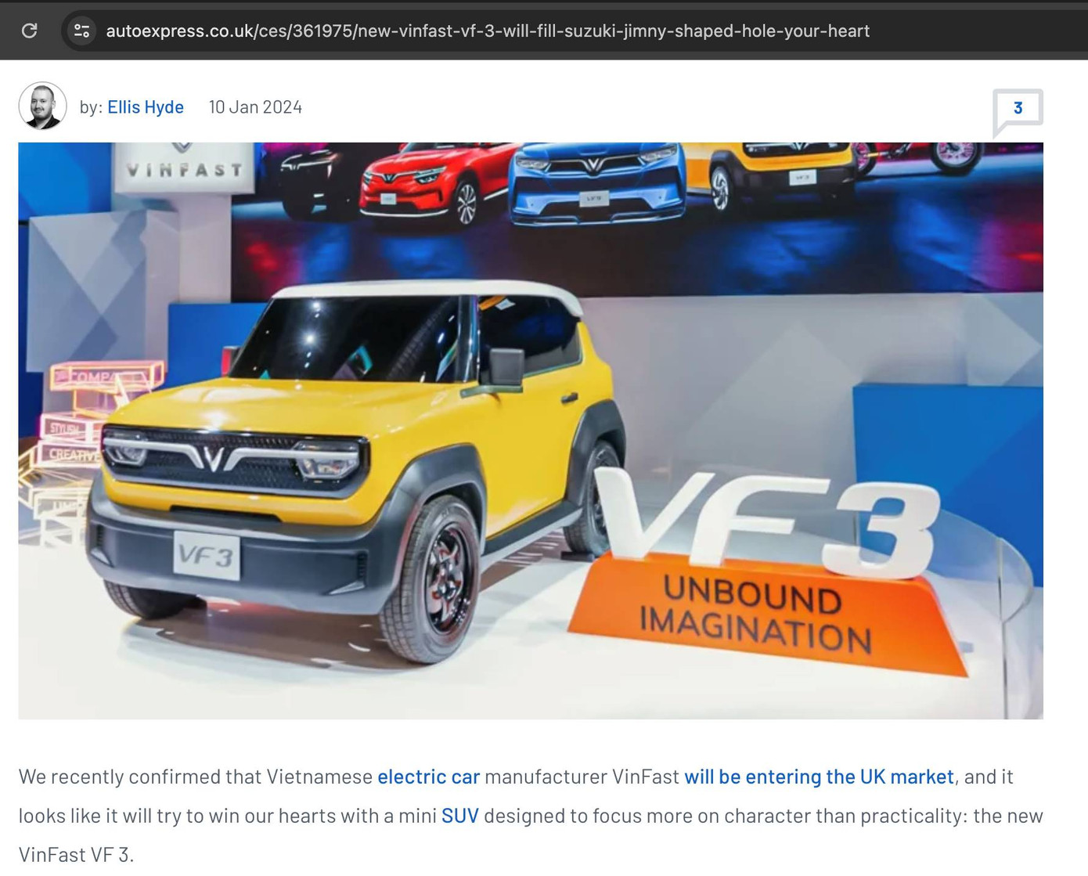Select the red VinFast car on the backdrop
Image resolution: width=1088 pixels, height=876 pixels.
pos(427,186)
